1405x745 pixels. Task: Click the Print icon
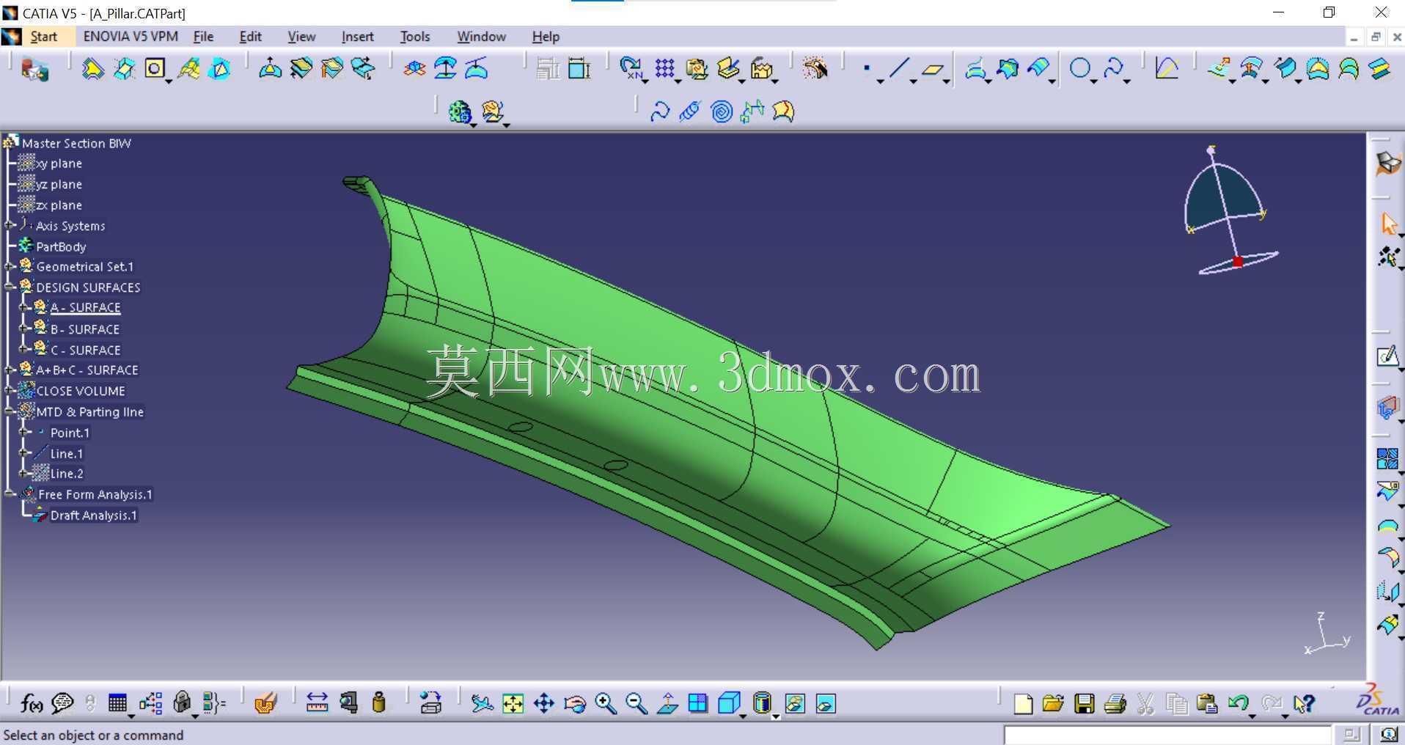pyautogui.click(x=1115, y=704)
